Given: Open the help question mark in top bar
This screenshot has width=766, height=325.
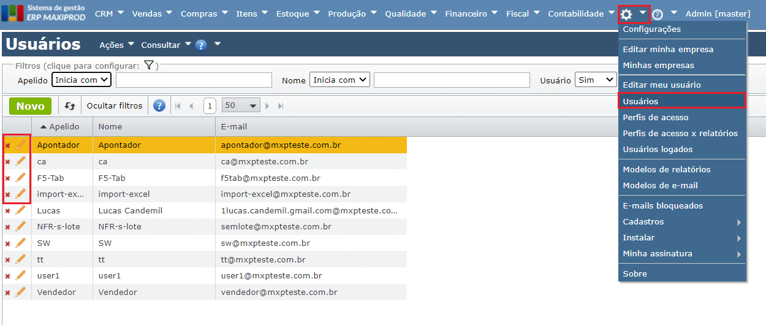Looking at the screenshot, I should (x=658, y=14).
